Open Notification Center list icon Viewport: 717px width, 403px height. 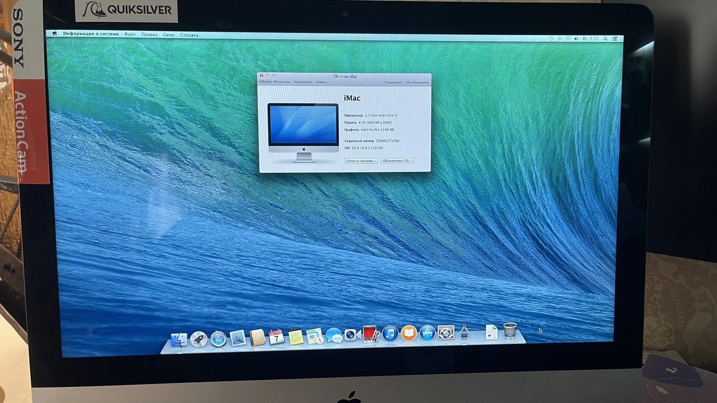click(615, 38)
